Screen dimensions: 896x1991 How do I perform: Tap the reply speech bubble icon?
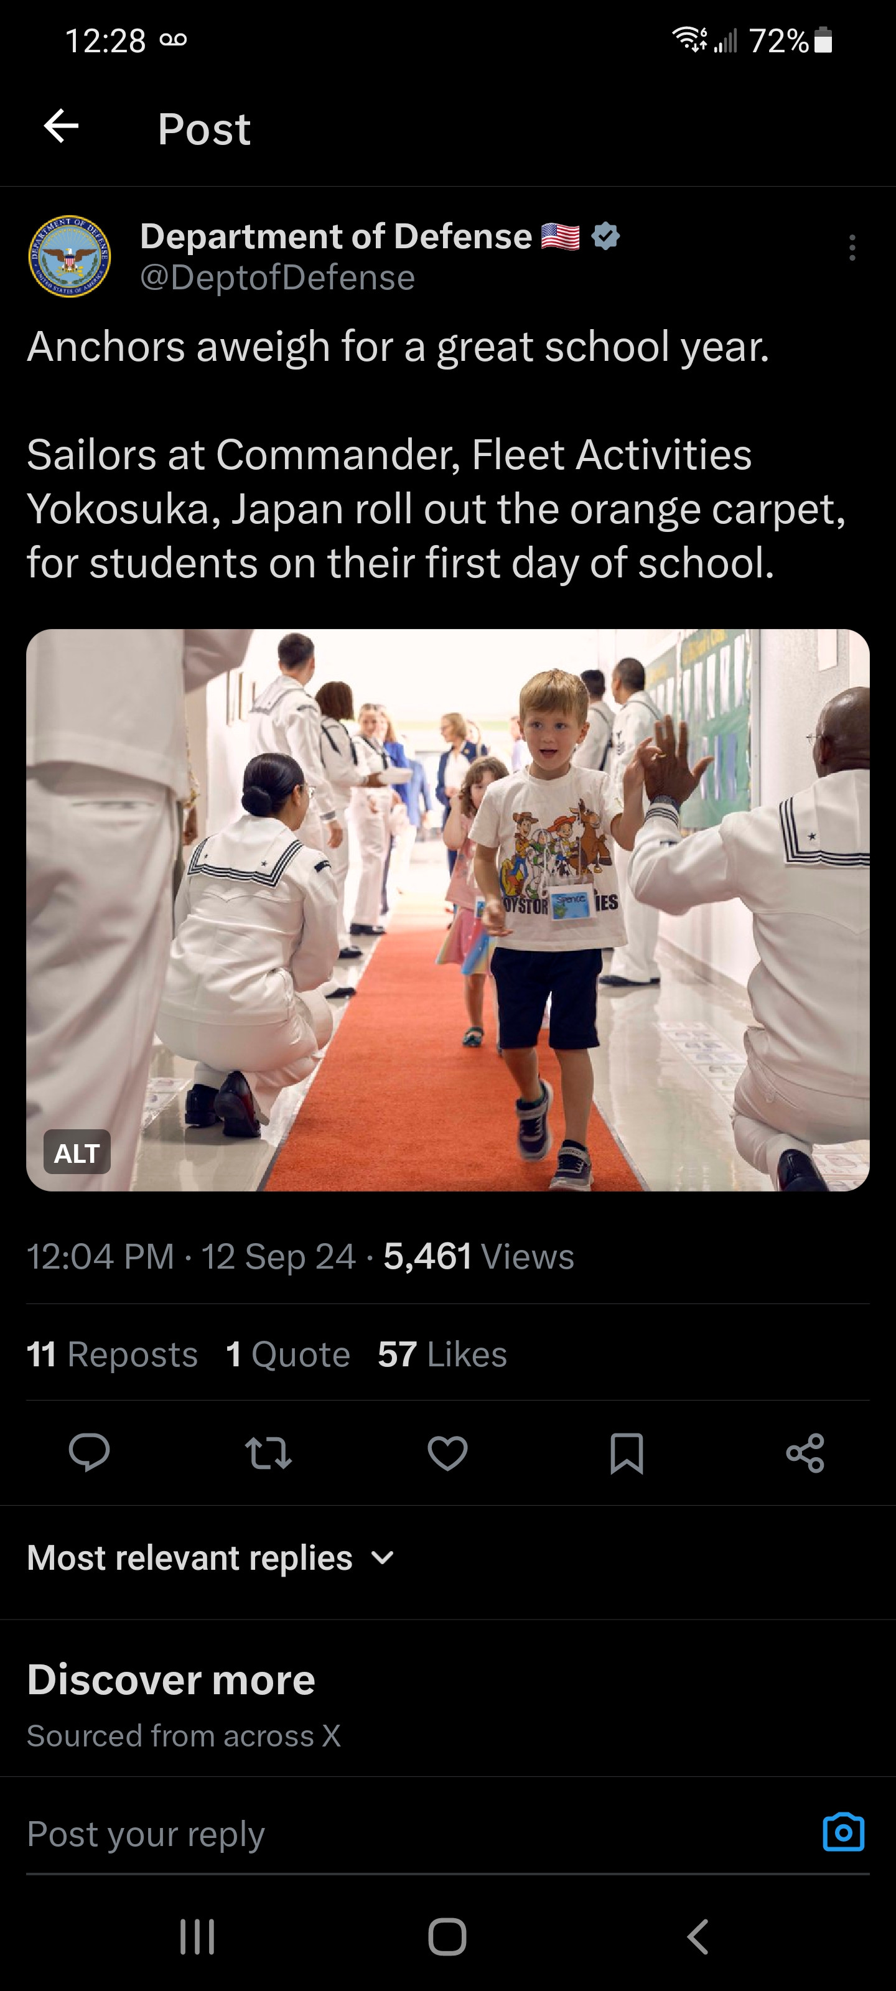coord(89,1452)
